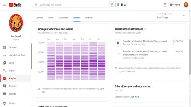Click the date range dropdown arrow
This screenshot has height=107, width=191.
coord(184,16)
